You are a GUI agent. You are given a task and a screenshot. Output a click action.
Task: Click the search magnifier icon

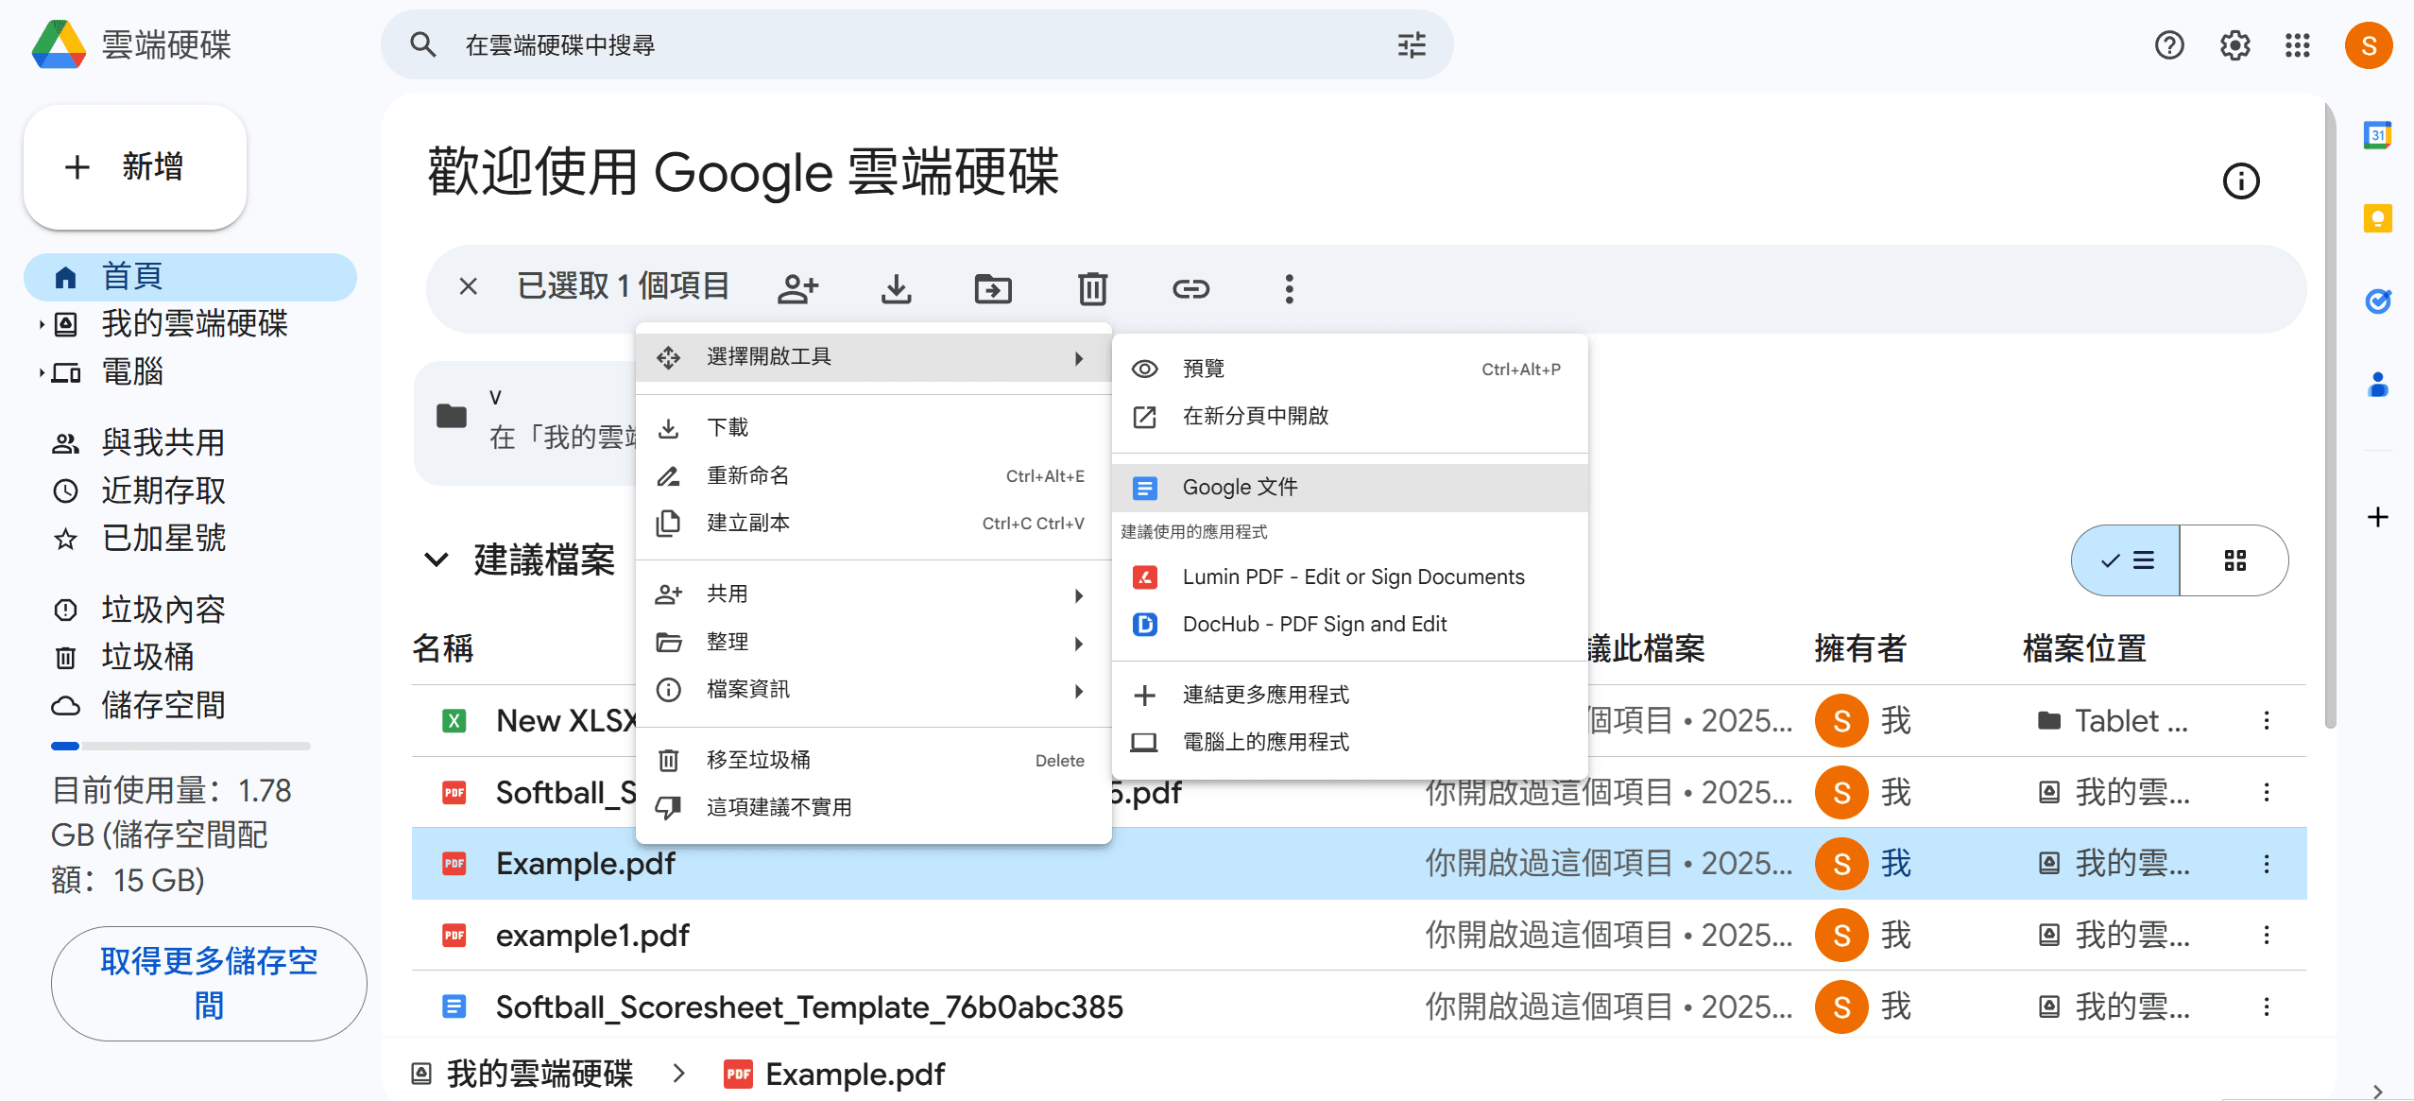coord(422,44)
